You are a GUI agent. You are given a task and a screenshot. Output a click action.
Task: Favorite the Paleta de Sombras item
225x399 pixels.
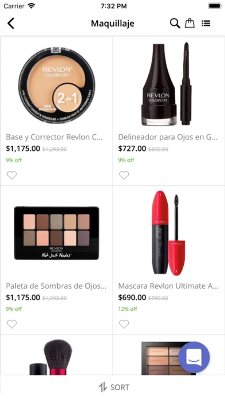(x=12, y=324)
